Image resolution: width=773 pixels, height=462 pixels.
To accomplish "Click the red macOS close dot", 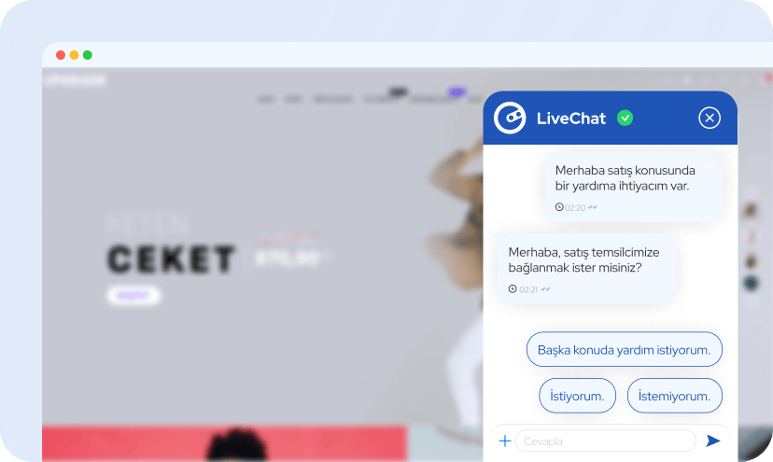I will point(61,55).
